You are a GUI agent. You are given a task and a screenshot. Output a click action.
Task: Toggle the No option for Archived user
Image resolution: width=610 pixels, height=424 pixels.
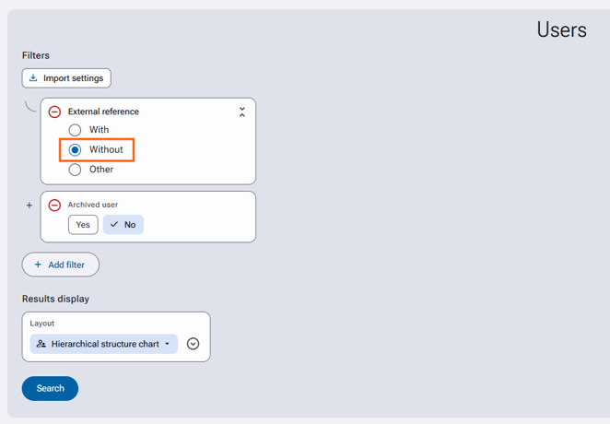(123, 225)
